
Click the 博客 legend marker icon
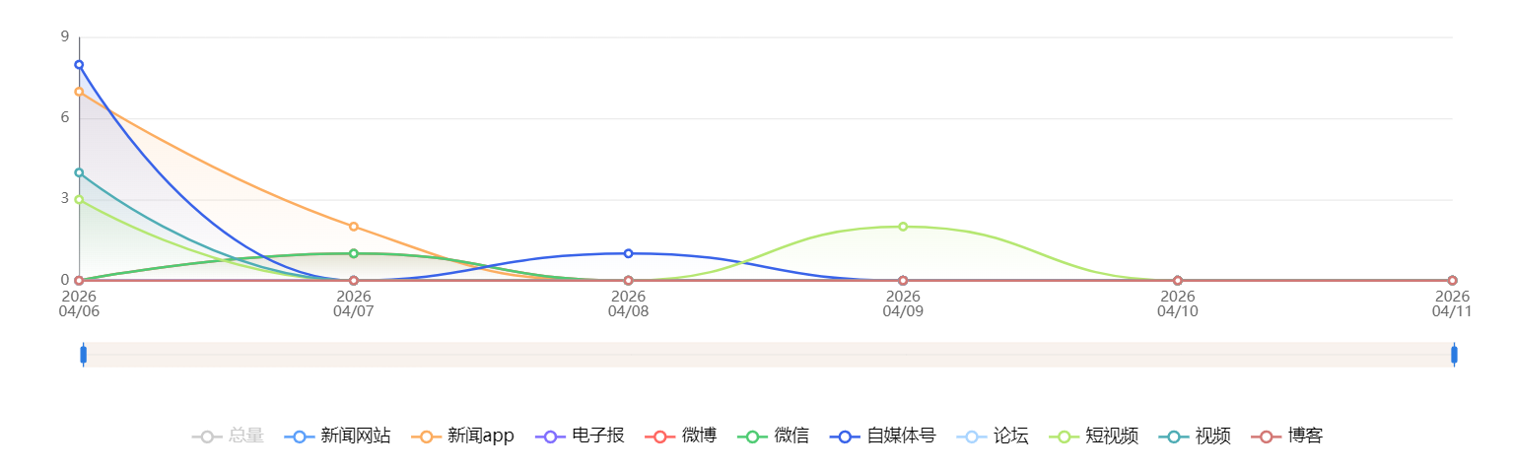[x=1266, y=436]
